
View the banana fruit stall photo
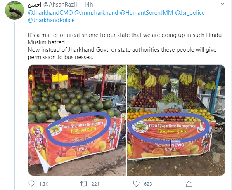(x=176, y=120)
